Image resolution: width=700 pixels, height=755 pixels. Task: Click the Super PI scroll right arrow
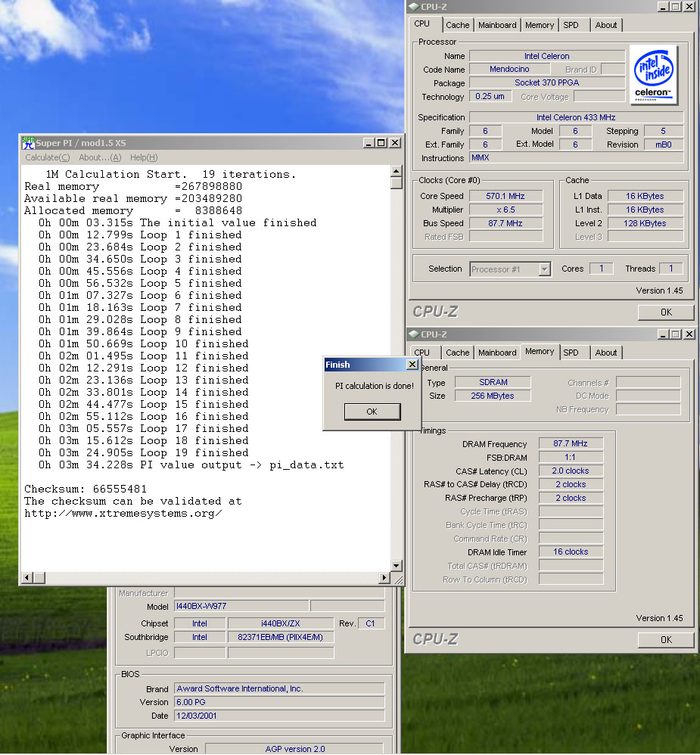coord(384,577)
